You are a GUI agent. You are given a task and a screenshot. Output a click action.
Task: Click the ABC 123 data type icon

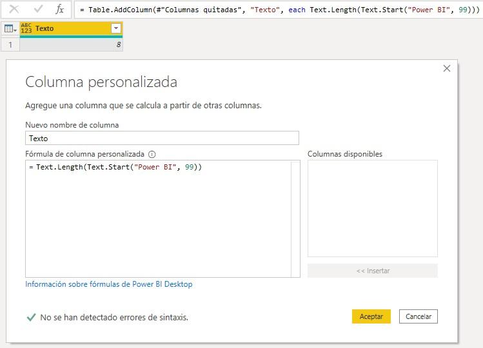pos(26,28)
